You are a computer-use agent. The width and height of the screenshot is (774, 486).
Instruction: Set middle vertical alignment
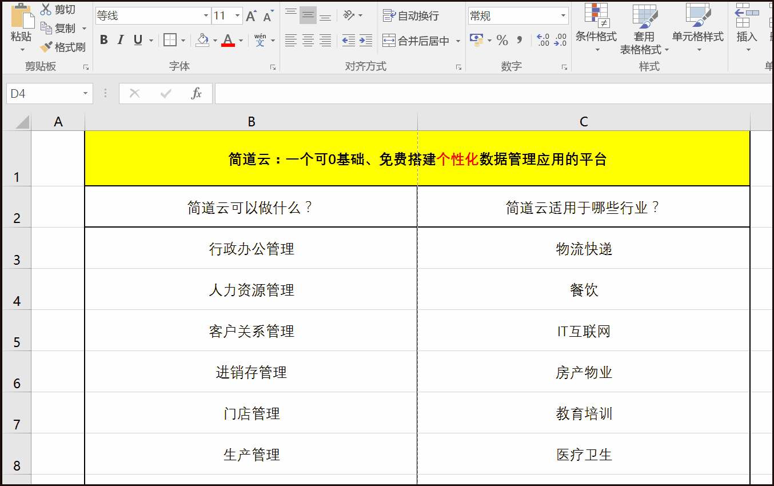pos(308,15)
